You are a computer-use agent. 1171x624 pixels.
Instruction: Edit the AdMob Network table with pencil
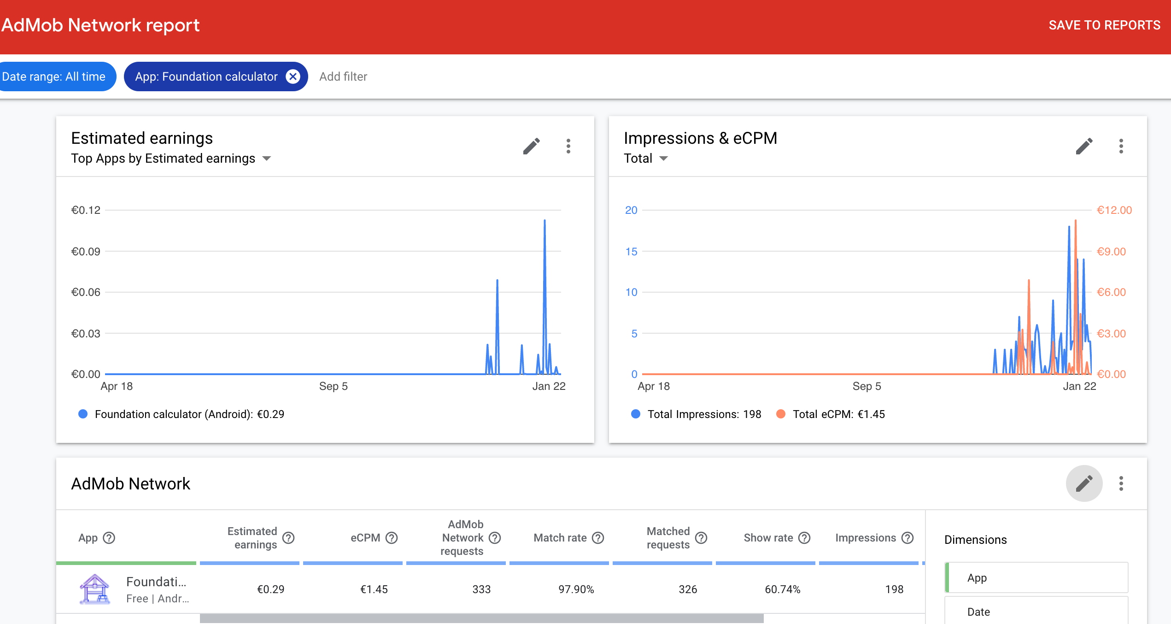[1084, 483]
